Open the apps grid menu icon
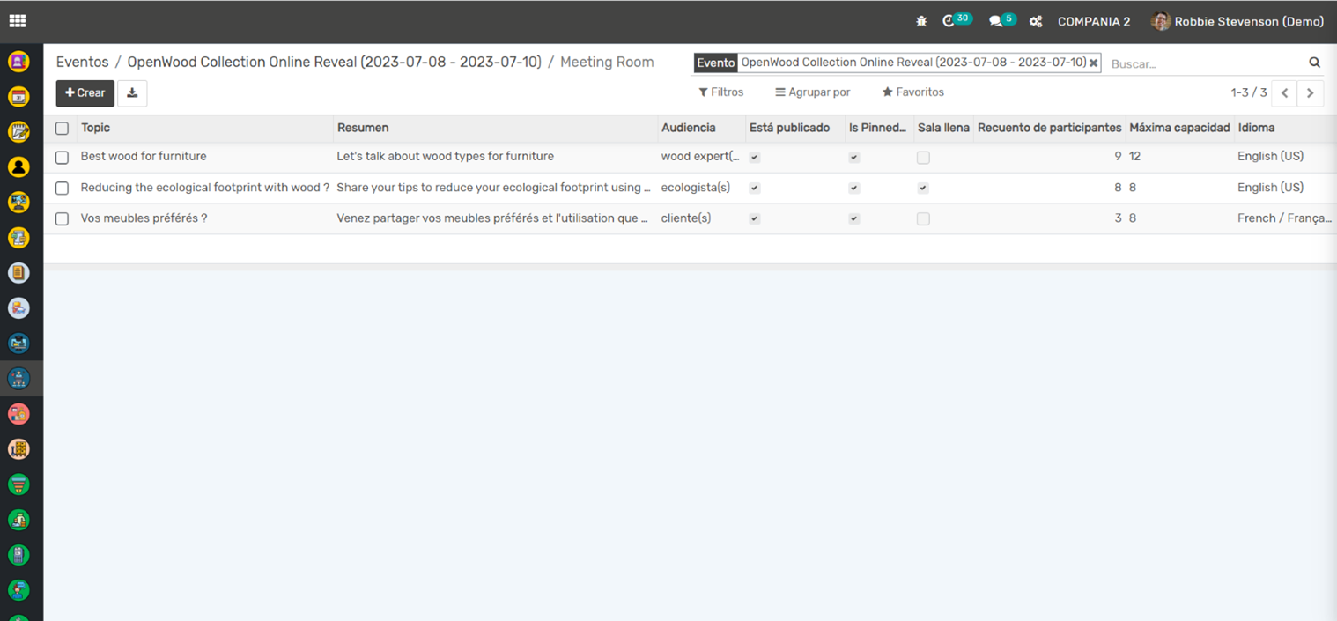The width and height of the screenshot is (1337, 621). (x=18, y=21)
